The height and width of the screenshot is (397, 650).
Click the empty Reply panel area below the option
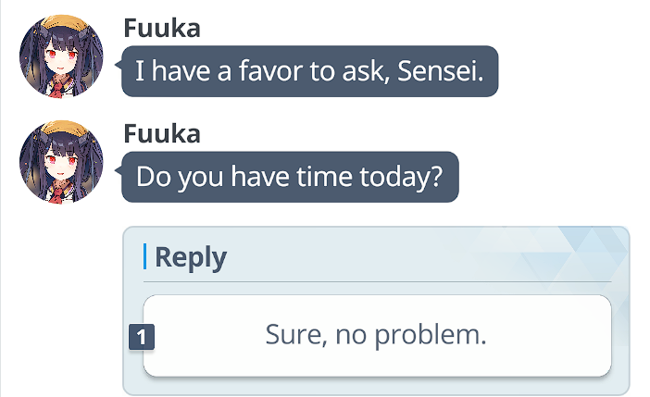click(377, 386)
